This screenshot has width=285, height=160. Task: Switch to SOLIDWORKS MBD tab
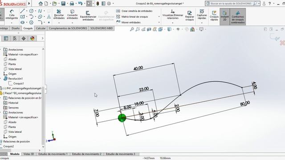102,28
